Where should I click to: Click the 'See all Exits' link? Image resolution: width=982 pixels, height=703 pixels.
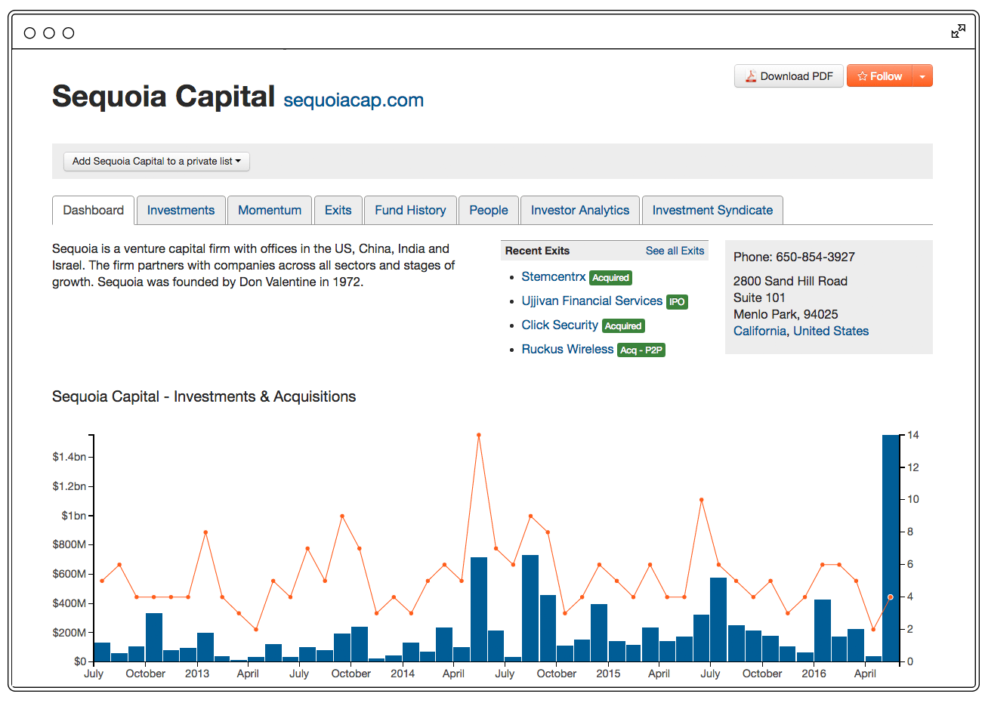pos(675,251)
